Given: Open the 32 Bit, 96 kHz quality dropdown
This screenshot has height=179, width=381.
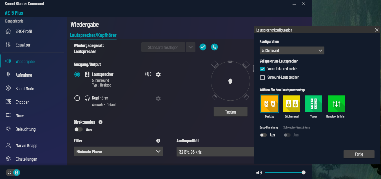Looking at the screenshot, I should tap(215, 152).
